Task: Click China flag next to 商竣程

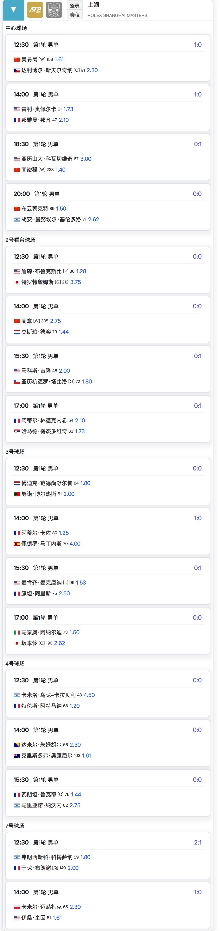Action: tap(17, 170)
